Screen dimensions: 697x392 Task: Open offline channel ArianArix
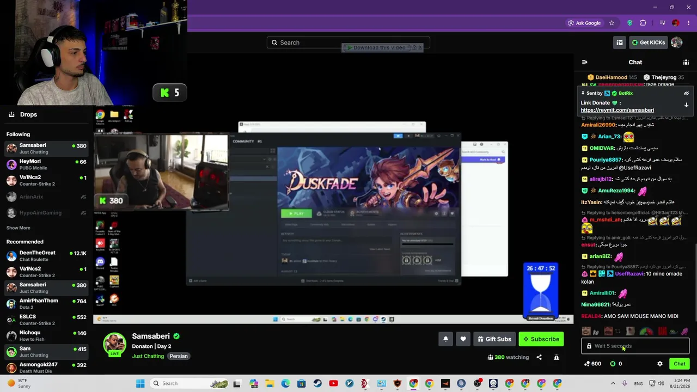(46, 197)
